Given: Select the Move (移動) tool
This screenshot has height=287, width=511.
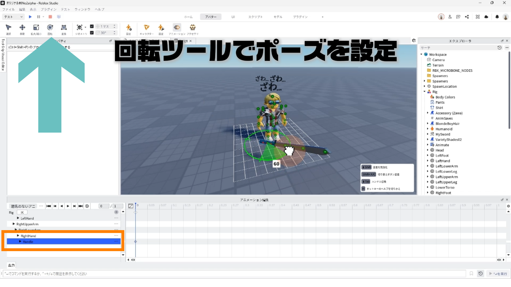Looking at the screenshot, I should (x=22, y=28).
